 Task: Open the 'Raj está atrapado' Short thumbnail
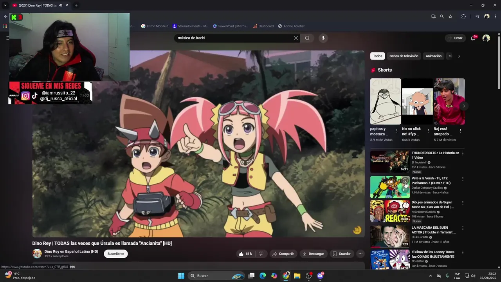[449, 101]
